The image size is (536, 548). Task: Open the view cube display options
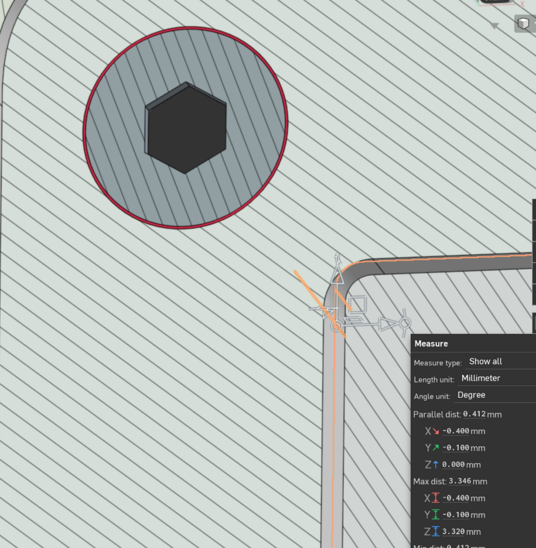524,23
